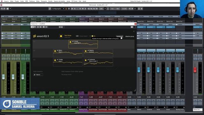Click the MixConsole undo arrow icon

(2, 9)
